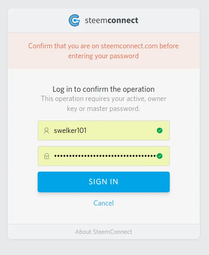Click the pink steemconnect.com warning banner
Screen dimensions: 209x255
104,51
